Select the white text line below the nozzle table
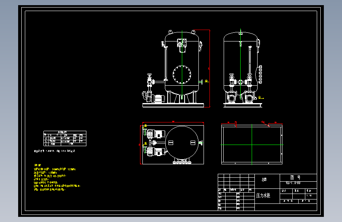The image size is (342, 222). 54,151
